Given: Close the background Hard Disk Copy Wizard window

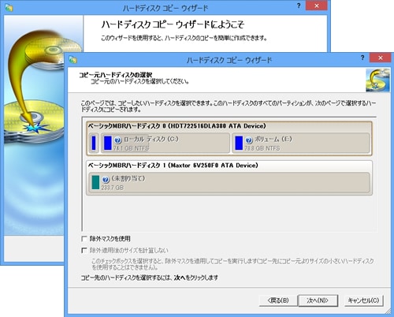Looking at the screenshot, I should point(317,6).
